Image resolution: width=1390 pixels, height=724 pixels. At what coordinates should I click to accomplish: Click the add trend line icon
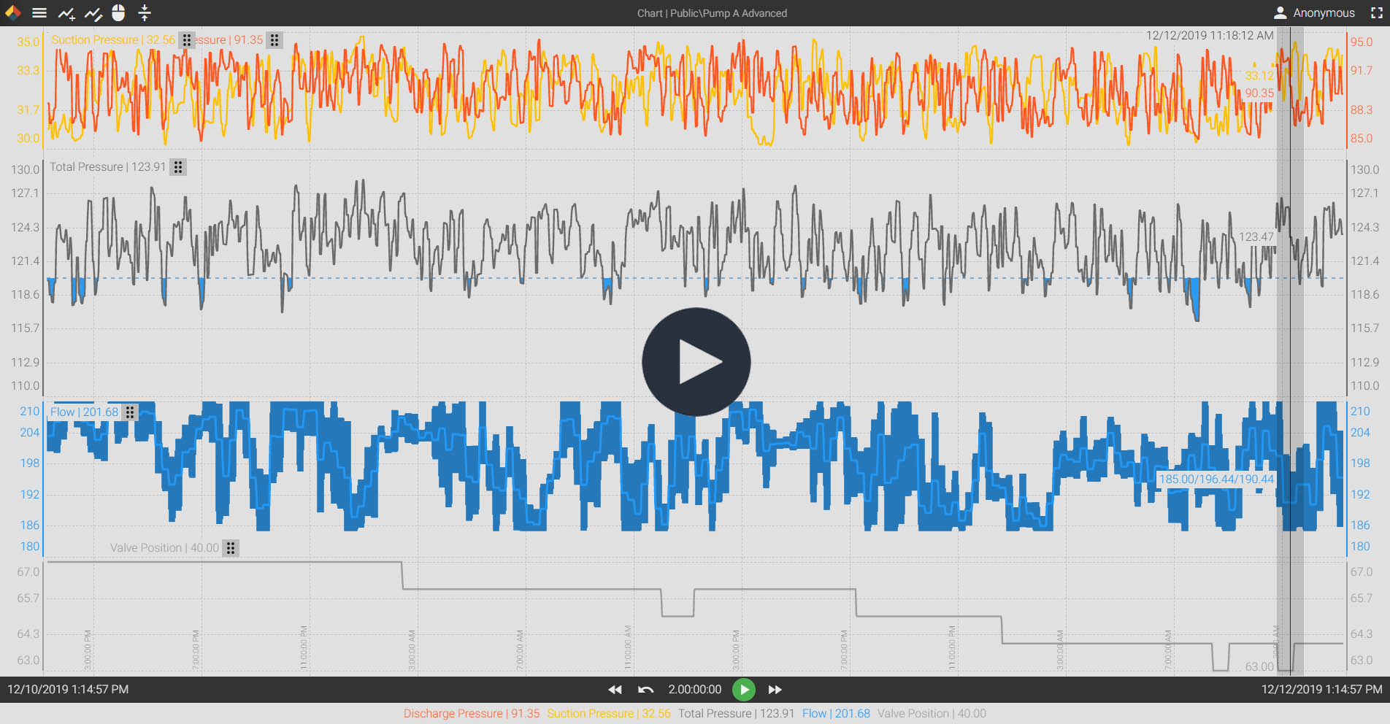[66, 13]
